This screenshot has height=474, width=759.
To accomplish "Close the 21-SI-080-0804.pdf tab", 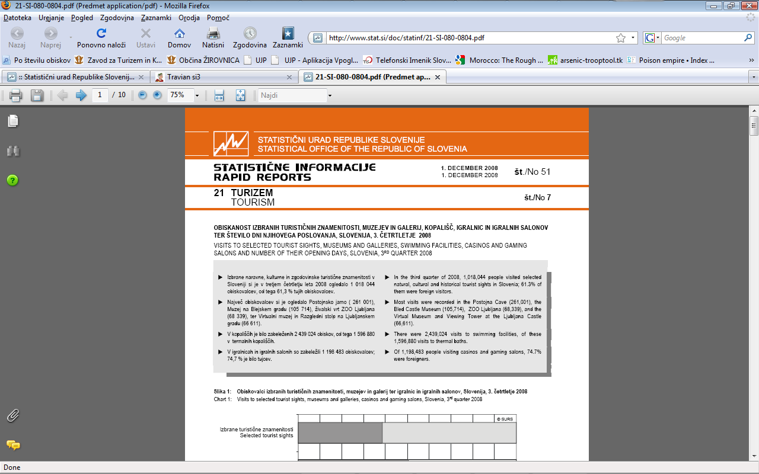I will click(x=438, y=77).
